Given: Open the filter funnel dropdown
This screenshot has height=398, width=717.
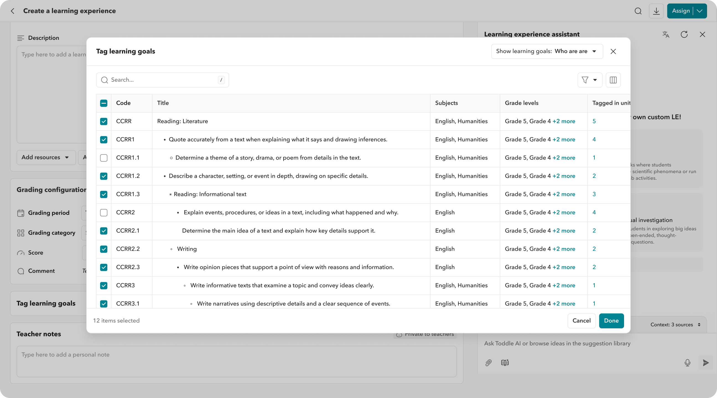Looking at the screenshot, I should tap(589, 80).
